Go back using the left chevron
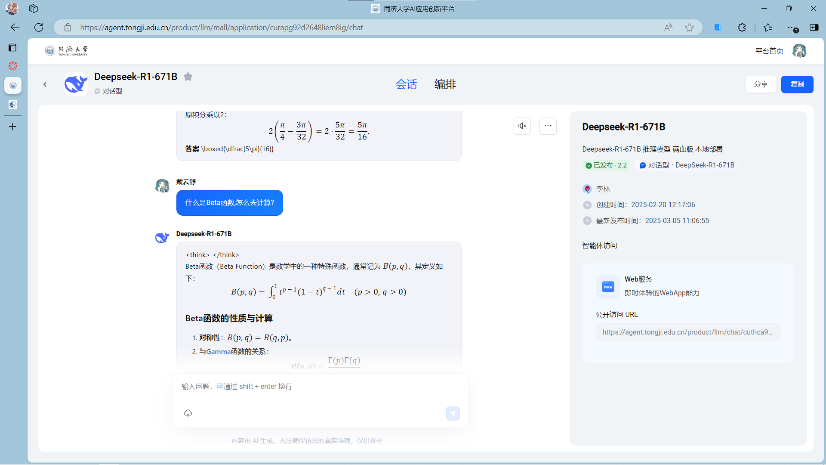This screenshot has width=826, height=465. click(45, 84)
